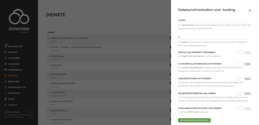Click the OK status text
Image resolution: width=259 pixels, height=125 pixels.
[32, 112]
